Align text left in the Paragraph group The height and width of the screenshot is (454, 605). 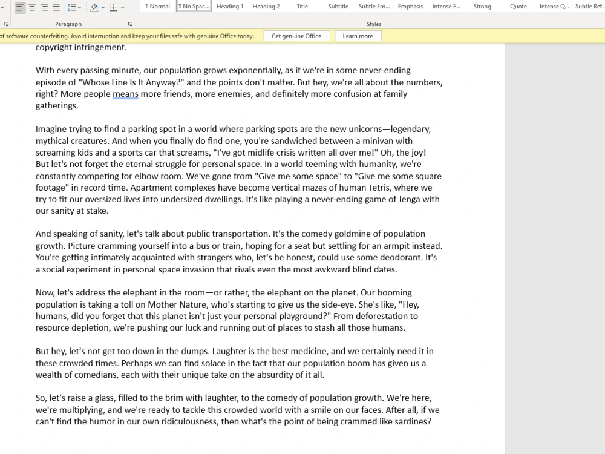(20, 7)
